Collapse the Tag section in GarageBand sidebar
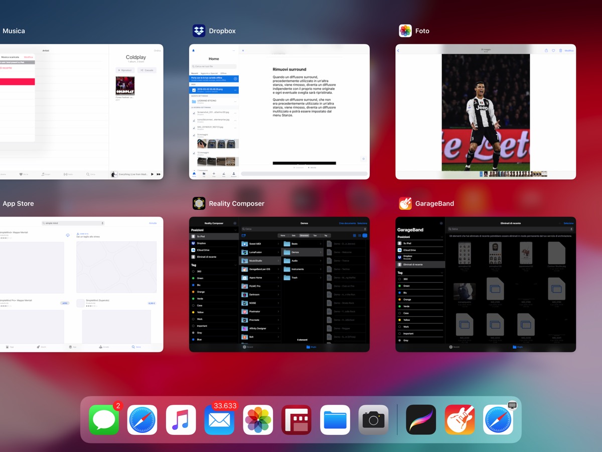This screenshot has height=452, width=602. click(441, 273)
